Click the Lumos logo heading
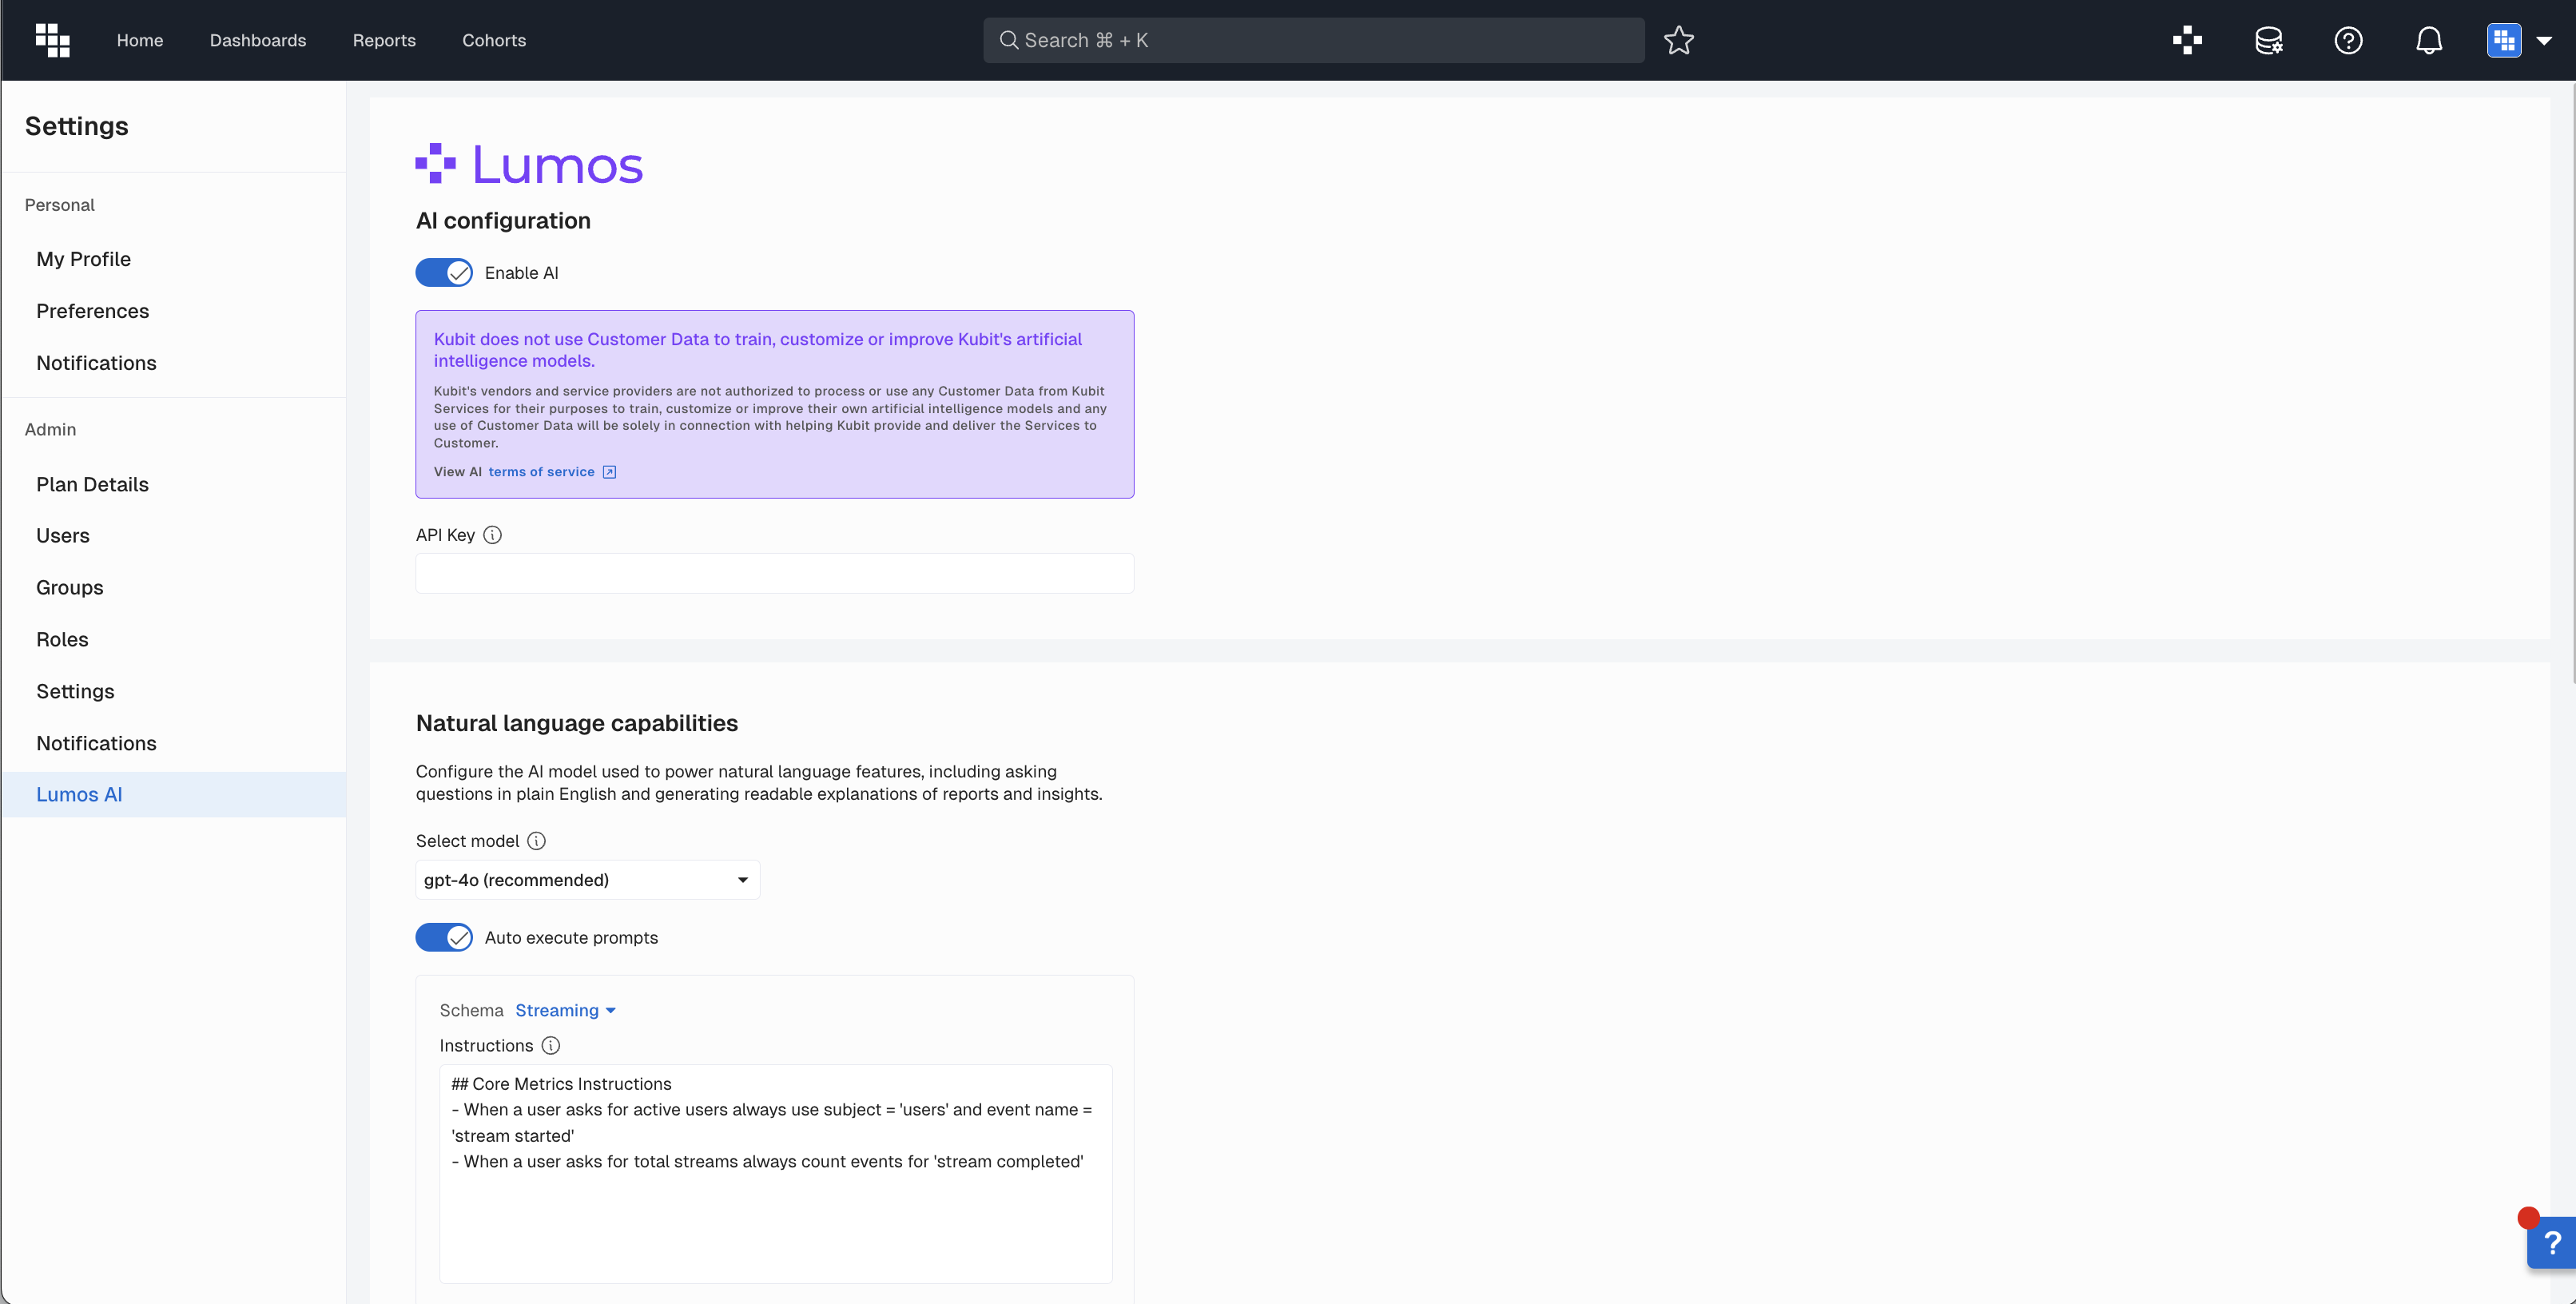Image resolution: width=2576 pixels, height=1304 pixels. click(529, 164)
